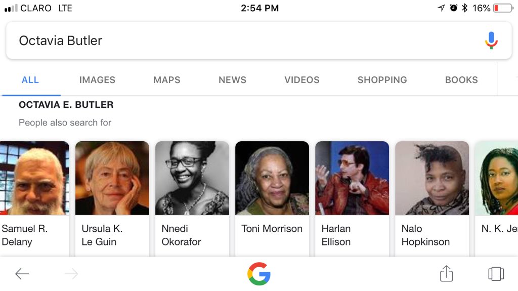Viewport: 518px width, 291px height.
Task: Switch to the VIDEOS tab
Action: coord(302,80)
